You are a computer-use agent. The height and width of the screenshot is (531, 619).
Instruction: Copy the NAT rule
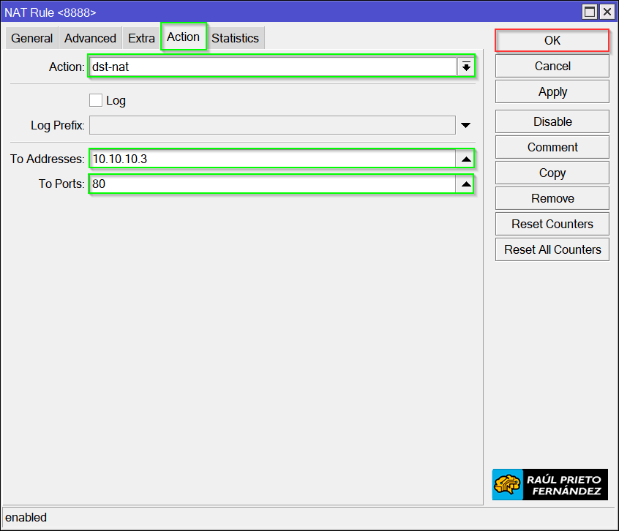[x=552, y=173]
